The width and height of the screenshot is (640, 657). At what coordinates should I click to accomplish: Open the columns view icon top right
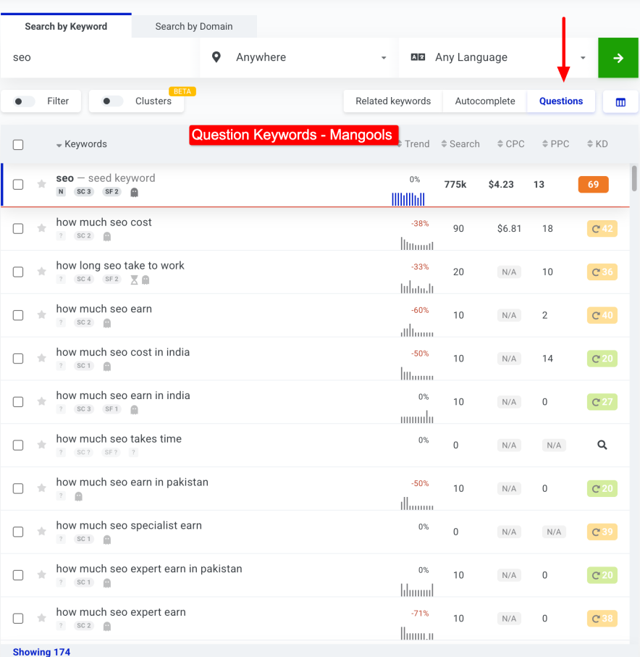[x=620, y=101]
